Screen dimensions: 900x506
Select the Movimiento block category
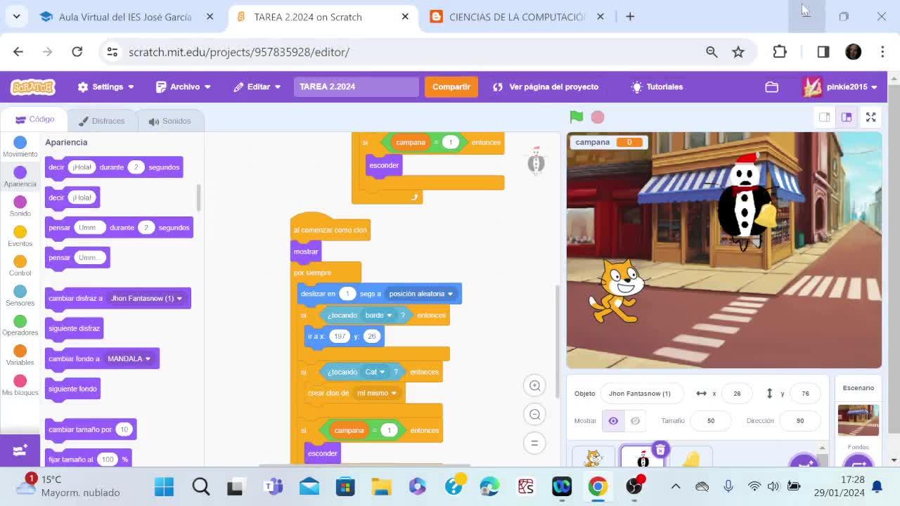pyautogui.click(x=20, y=147)
